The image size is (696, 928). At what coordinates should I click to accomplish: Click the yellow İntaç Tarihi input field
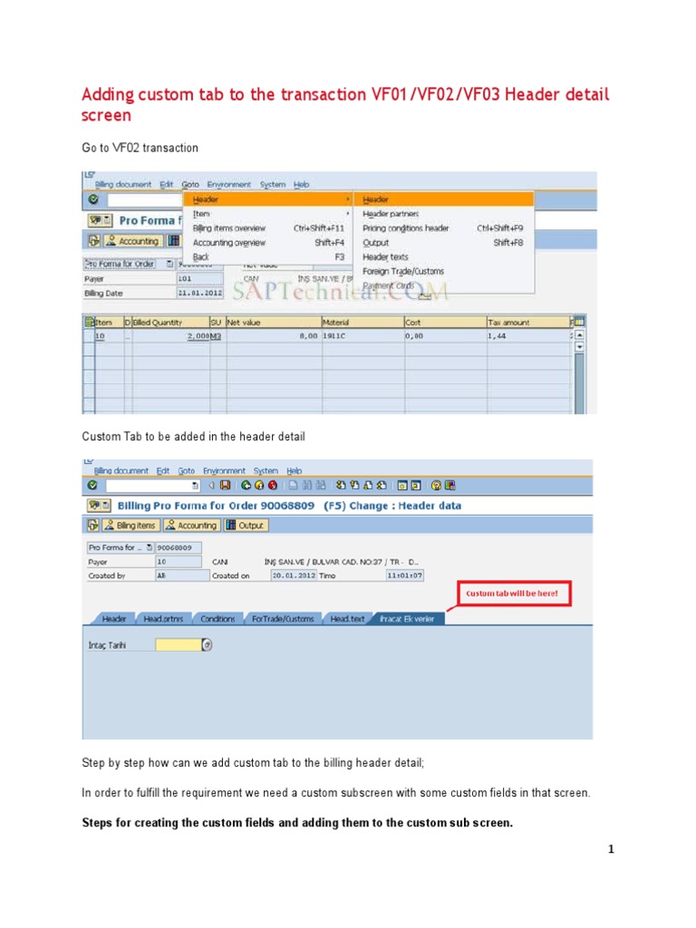179,644
